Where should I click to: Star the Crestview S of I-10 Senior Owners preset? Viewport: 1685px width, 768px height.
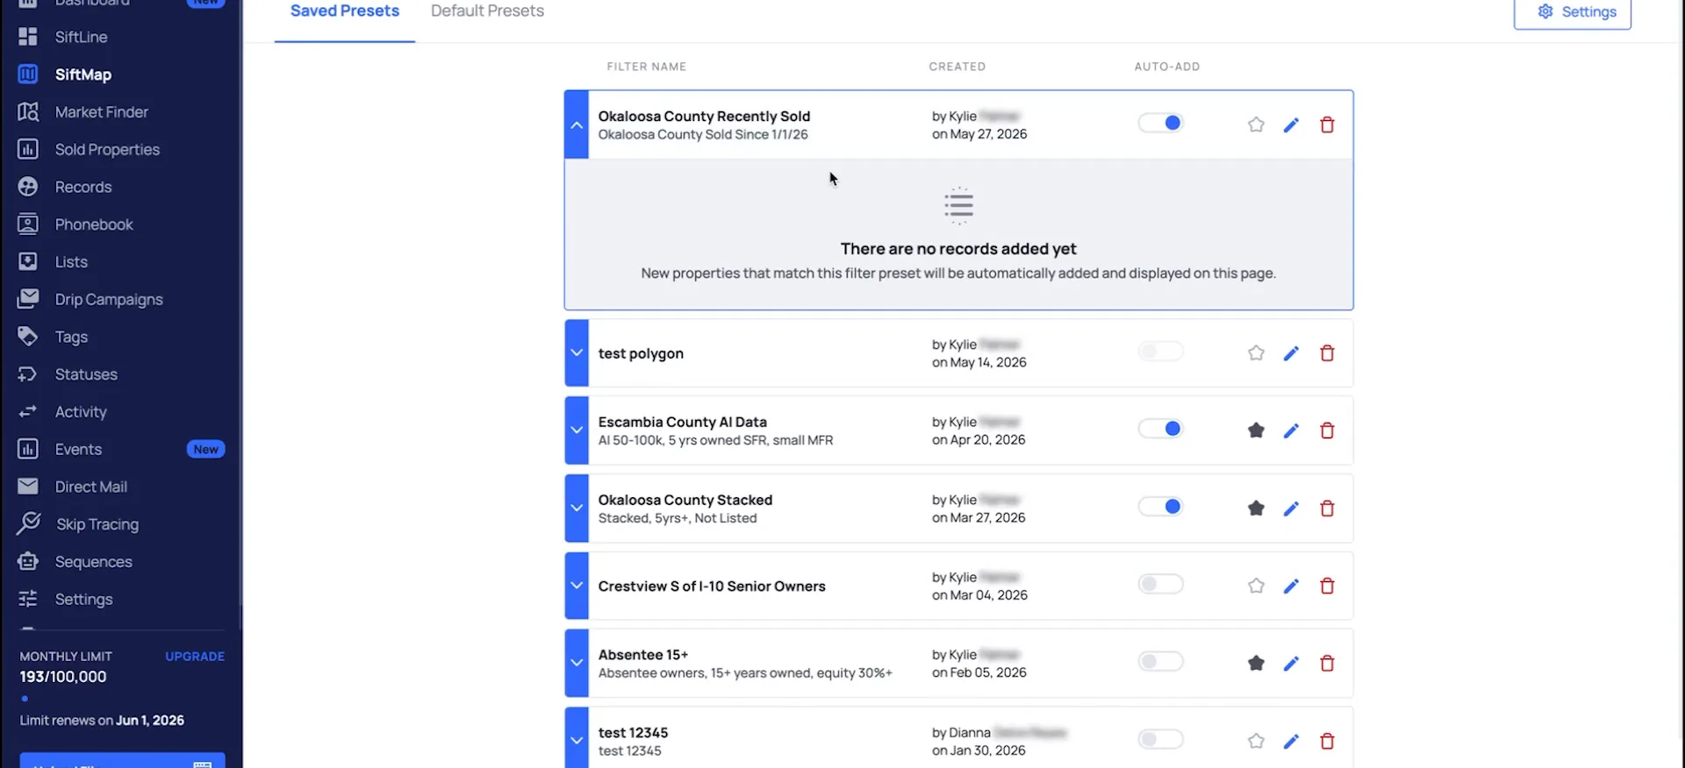tap(1256, 586)
